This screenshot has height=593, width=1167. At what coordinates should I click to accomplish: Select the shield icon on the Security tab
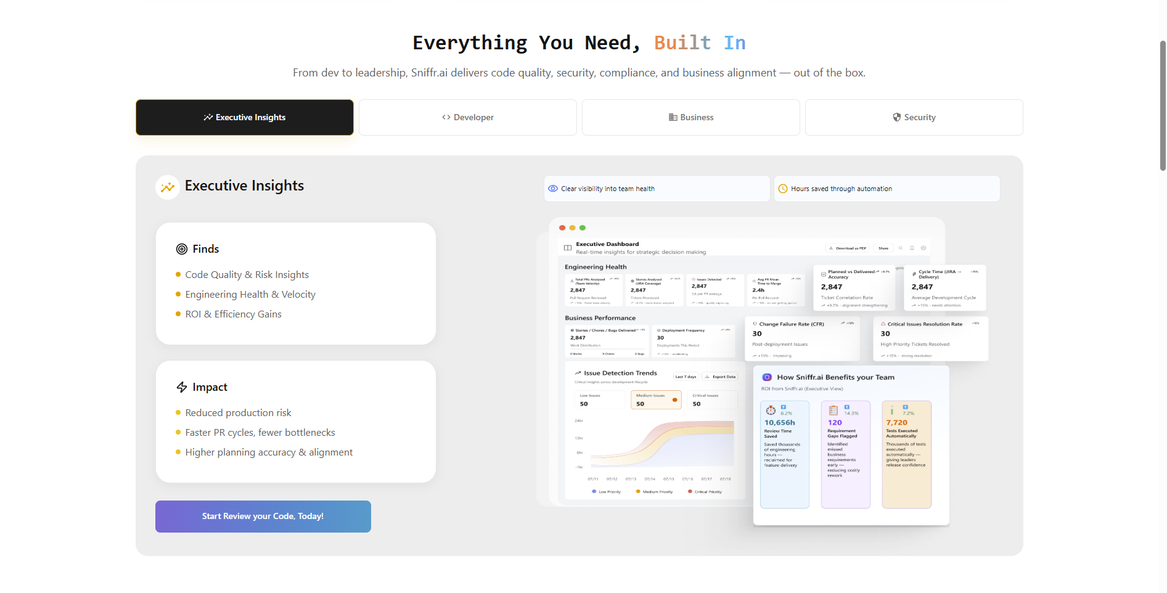(x=896, y=117)
